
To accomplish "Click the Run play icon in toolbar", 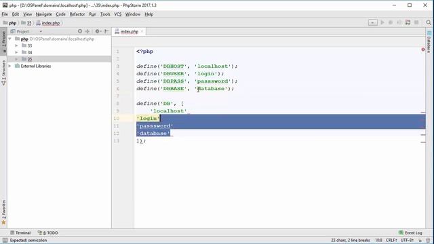I will (382, 22).
